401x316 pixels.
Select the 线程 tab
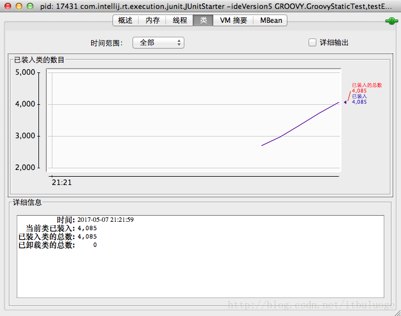point(179,21)
